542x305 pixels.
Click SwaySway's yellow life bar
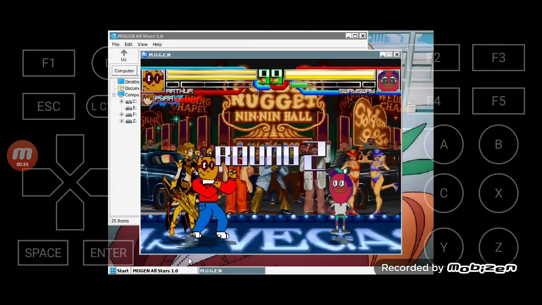tap(330, 75)
